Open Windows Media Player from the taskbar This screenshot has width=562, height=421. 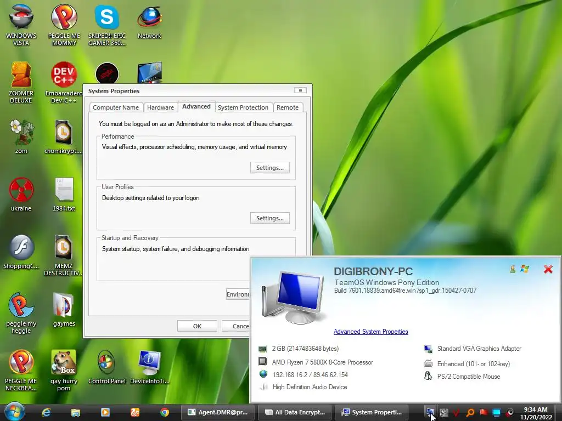coord(105,412)
